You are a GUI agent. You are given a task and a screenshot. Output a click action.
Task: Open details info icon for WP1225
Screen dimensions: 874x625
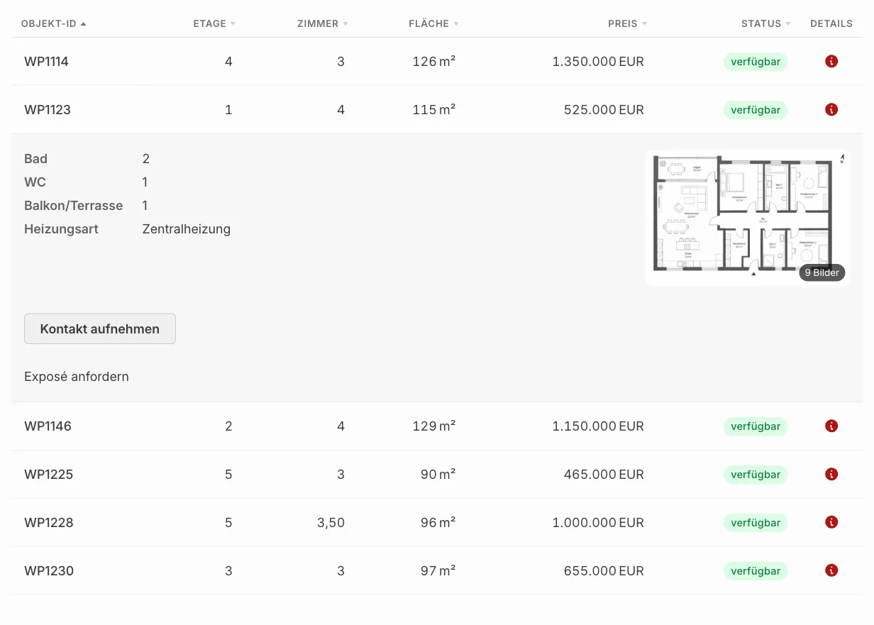click(x=832, y=475)
